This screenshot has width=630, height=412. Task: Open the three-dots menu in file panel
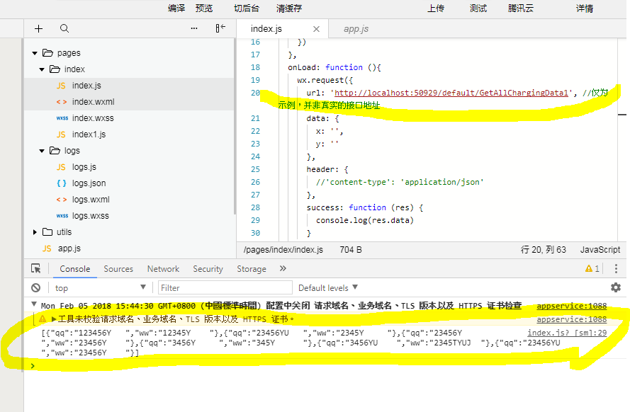194,29
